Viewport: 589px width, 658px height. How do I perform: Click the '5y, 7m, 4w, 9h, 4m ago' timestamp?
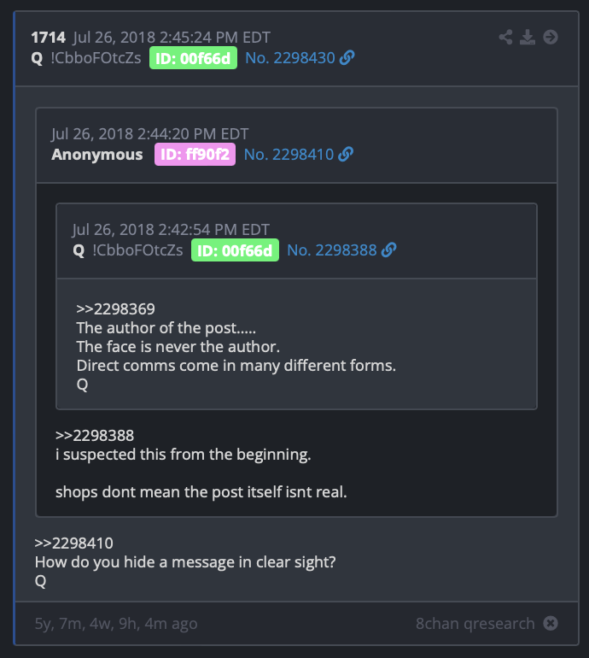coord(116,624)
